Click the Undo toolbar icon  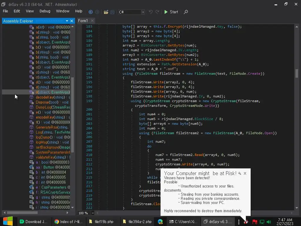[x=151, y=12]
